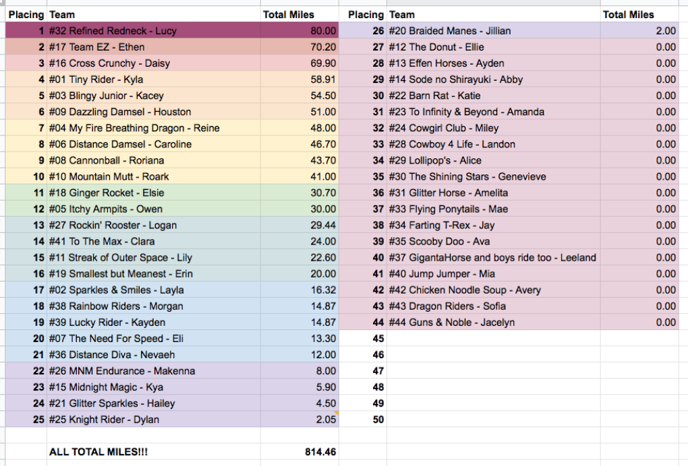688x466 pixels.
Task: Select the '#32 Refined Redneck - Lucy' cell
Action: [x=154, y=31]
